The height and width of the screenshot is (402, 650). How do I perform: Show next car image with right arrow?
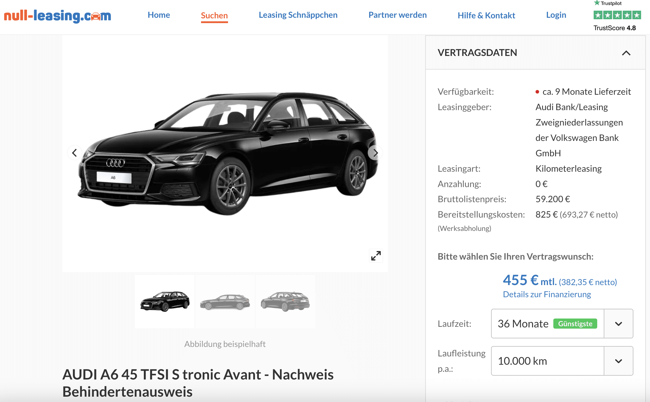coord(375,153)
